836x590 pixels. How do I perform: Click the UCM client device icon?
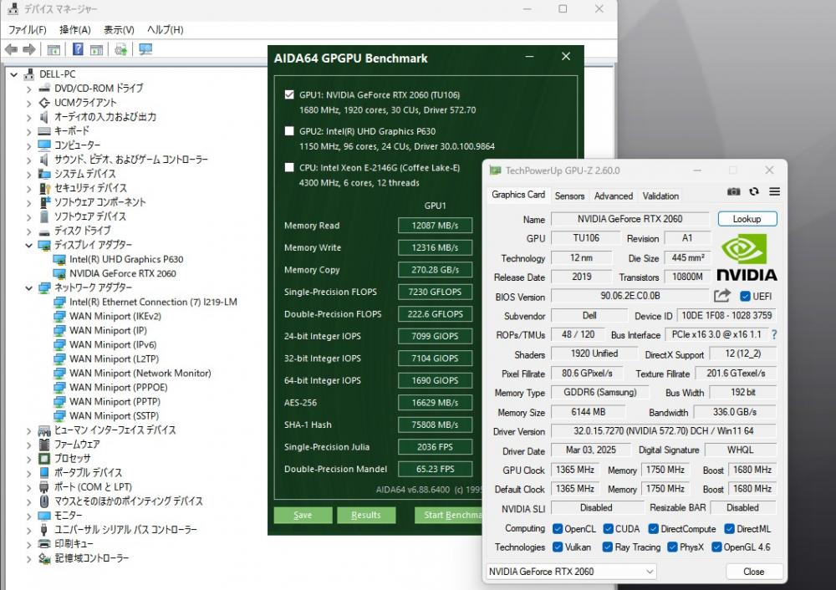[44, 103]
